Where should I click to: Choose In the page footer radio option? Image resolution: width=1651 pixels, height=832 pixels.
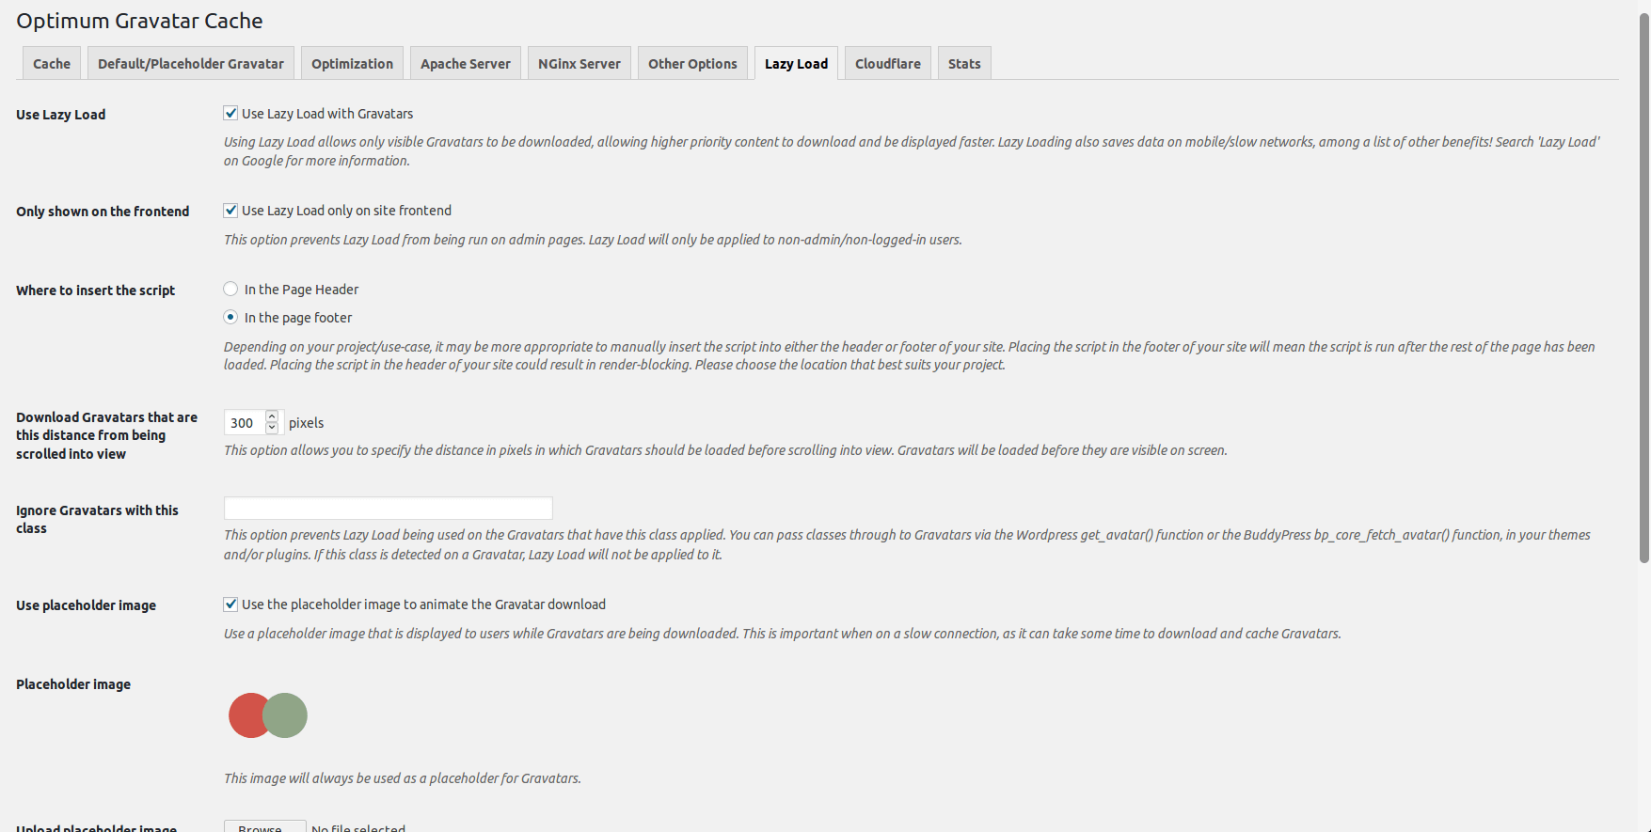pyautogui.click(x=230, y=317)
